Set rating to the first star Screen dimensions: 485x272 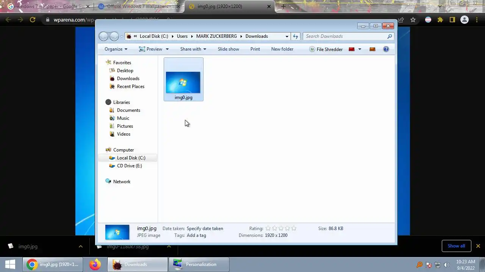tap(268, 229)
